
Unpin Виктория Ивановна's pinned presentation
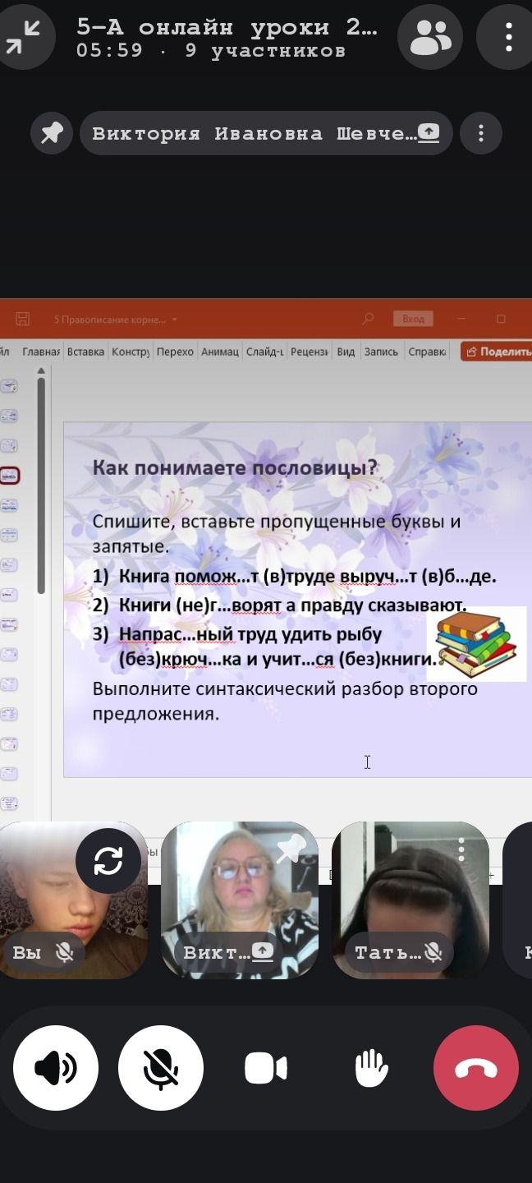[52, 133]
